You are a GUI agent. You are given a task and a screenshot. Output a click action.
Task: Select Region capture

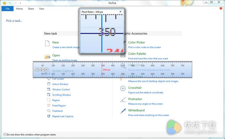coord(56,100)
